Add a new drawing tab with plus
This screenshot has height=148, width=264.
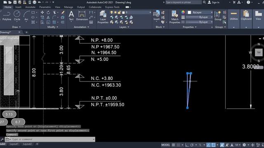(x=26, y=32)
